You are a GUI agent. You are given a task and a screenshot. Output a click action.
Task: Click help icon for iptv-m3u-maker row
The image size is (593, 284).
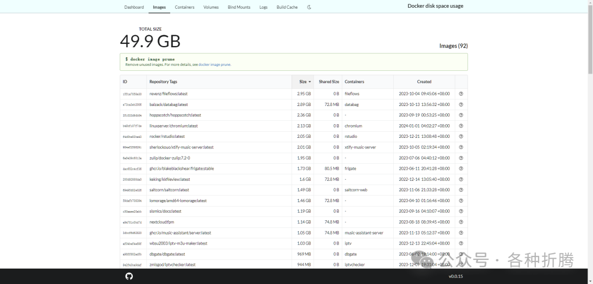point(461,243)
